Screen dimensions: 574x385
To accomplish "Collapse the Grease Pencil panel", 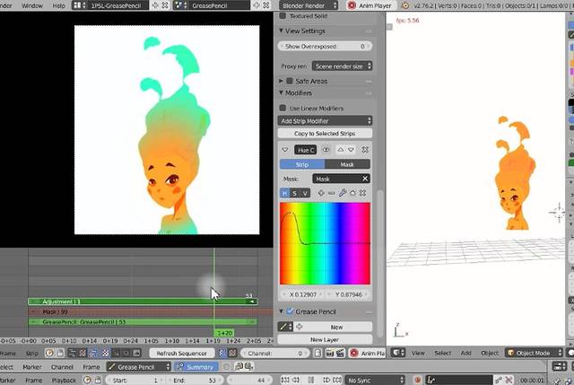I will 281,311.
